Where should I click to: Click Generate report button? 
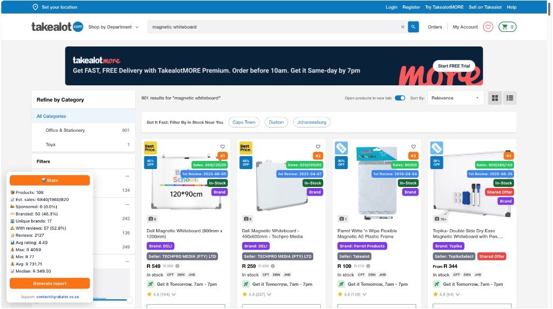(x=50, y=284)
